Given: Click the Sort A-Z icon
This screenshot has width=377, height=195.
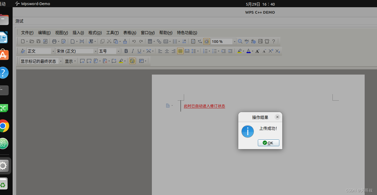Looking at the screenshot, I should point(184,41).
